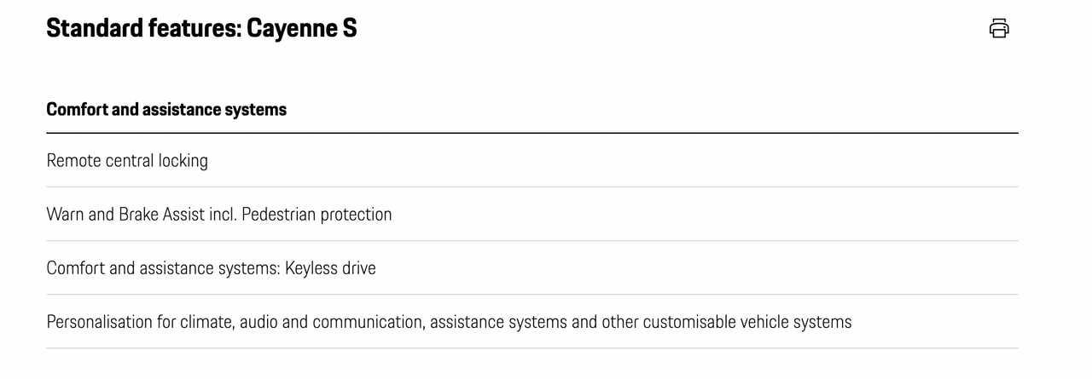Click the words Cayenne S in the title
This screenshot has height=379, width=1092.
pos(302,28)
